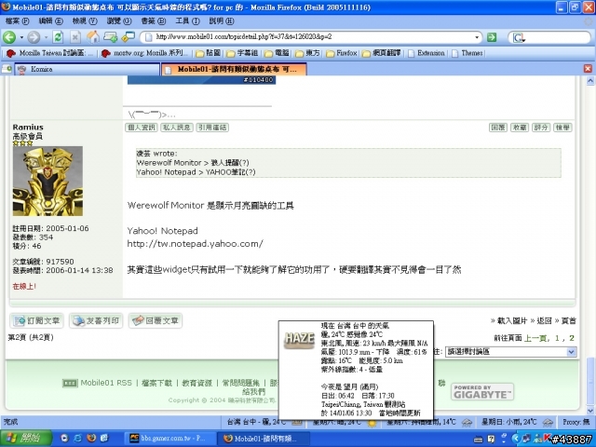
Task: Open the 東方 bookmark folder
Action: [x=308, y=53]
